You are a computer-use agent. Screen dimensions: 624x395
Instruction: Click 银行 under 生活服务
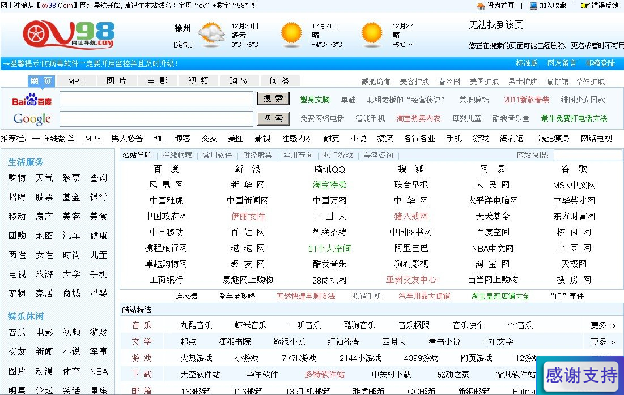(x=98, y=197)
